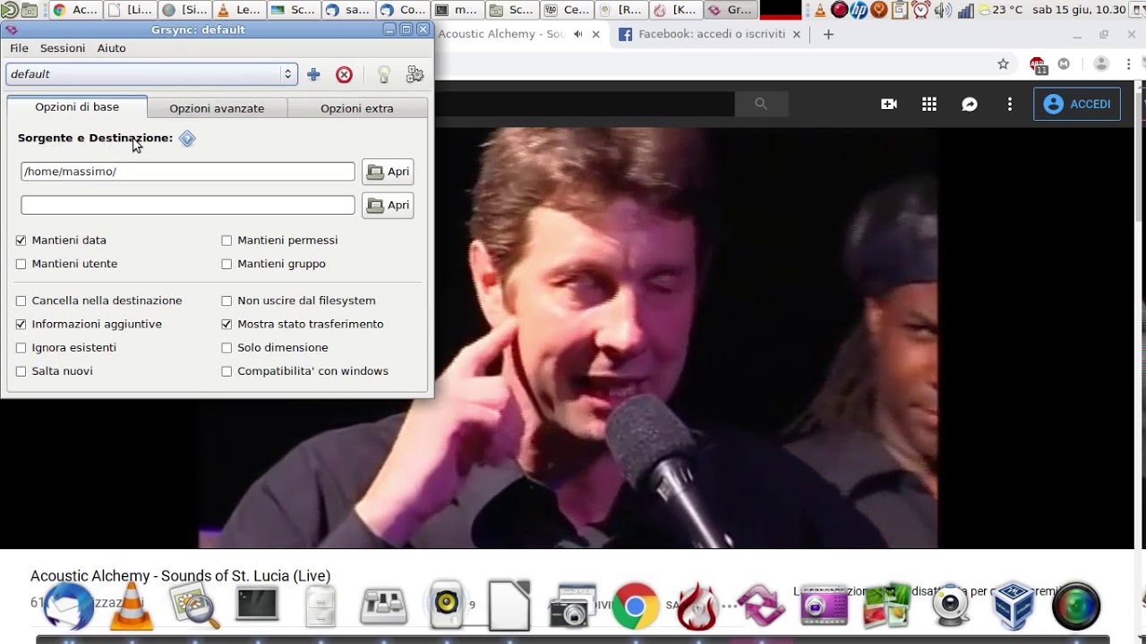Open Chrome's three-dot browser menu

click(1130, 64)
